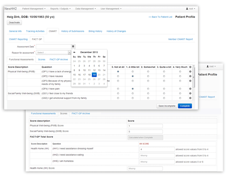This screenshot has width=226, height=175.
Task: Open the Assessment Date calendar picker icon
Action: click(73, 46)
